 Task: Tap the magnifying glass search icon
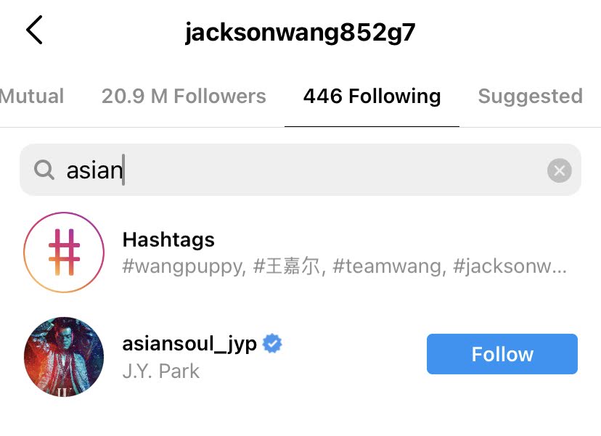pyautogui.click(x=44, y=170)
